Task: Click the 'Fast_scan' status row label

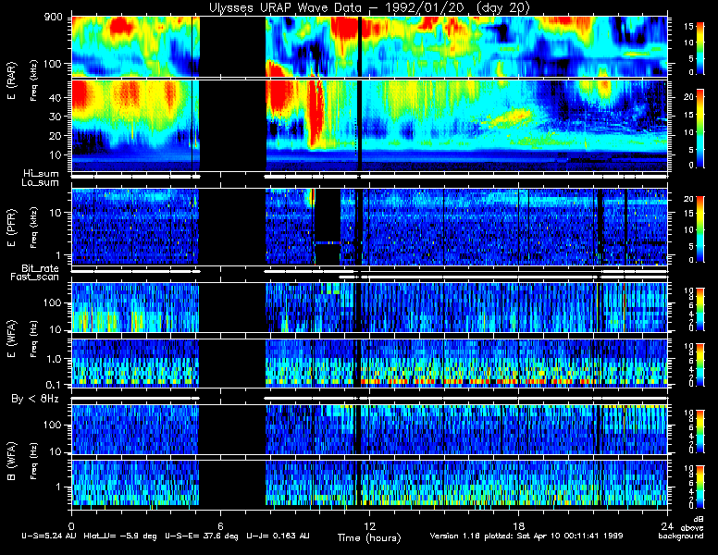Action: 35,277
